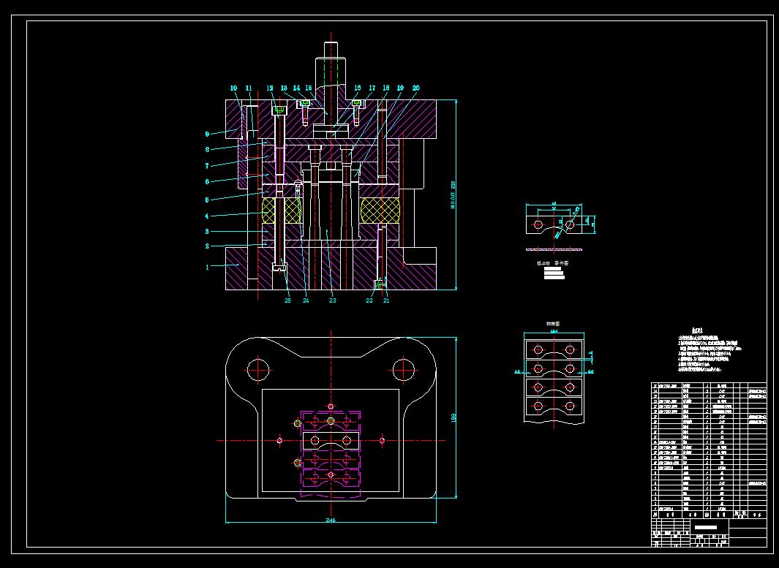
Task: Select part callout number "9"
Action: tap(207, 134)
